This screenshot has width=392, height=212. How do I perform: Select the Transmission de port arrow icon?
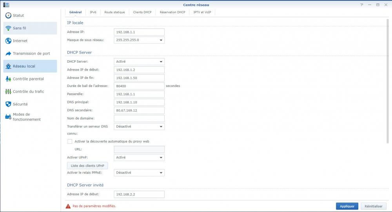(x=8, y=54)
